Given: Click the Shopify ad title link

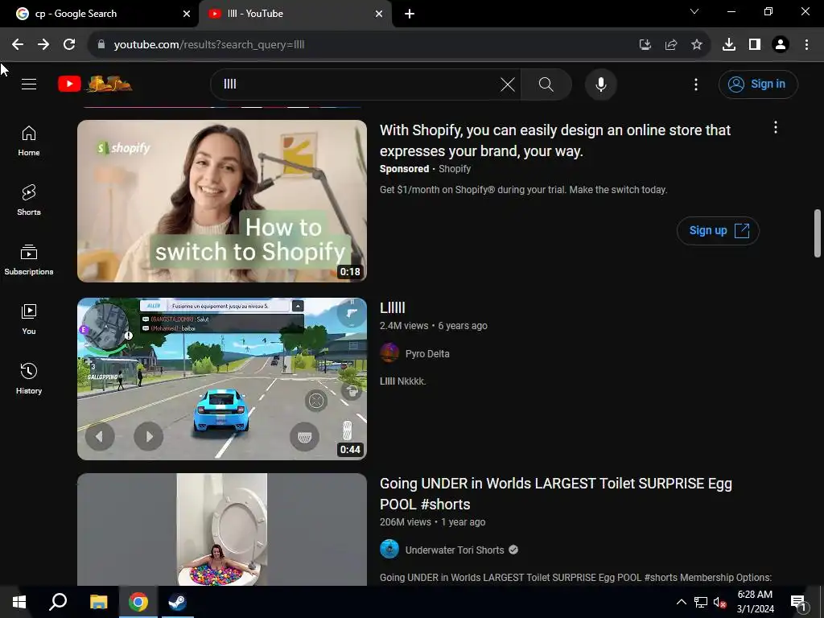Looking at the screenshot, I should click(555, 140).
